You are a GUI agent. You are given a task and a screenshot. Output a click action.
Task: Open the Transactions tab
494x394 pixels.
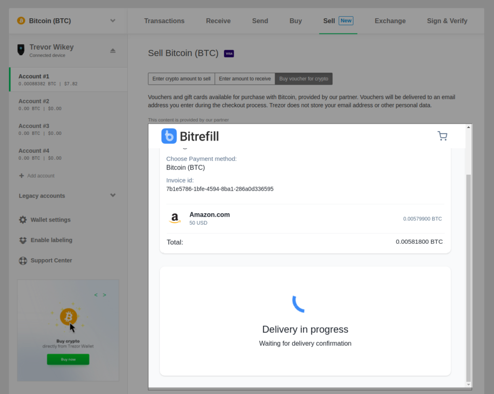coord(164,21)
